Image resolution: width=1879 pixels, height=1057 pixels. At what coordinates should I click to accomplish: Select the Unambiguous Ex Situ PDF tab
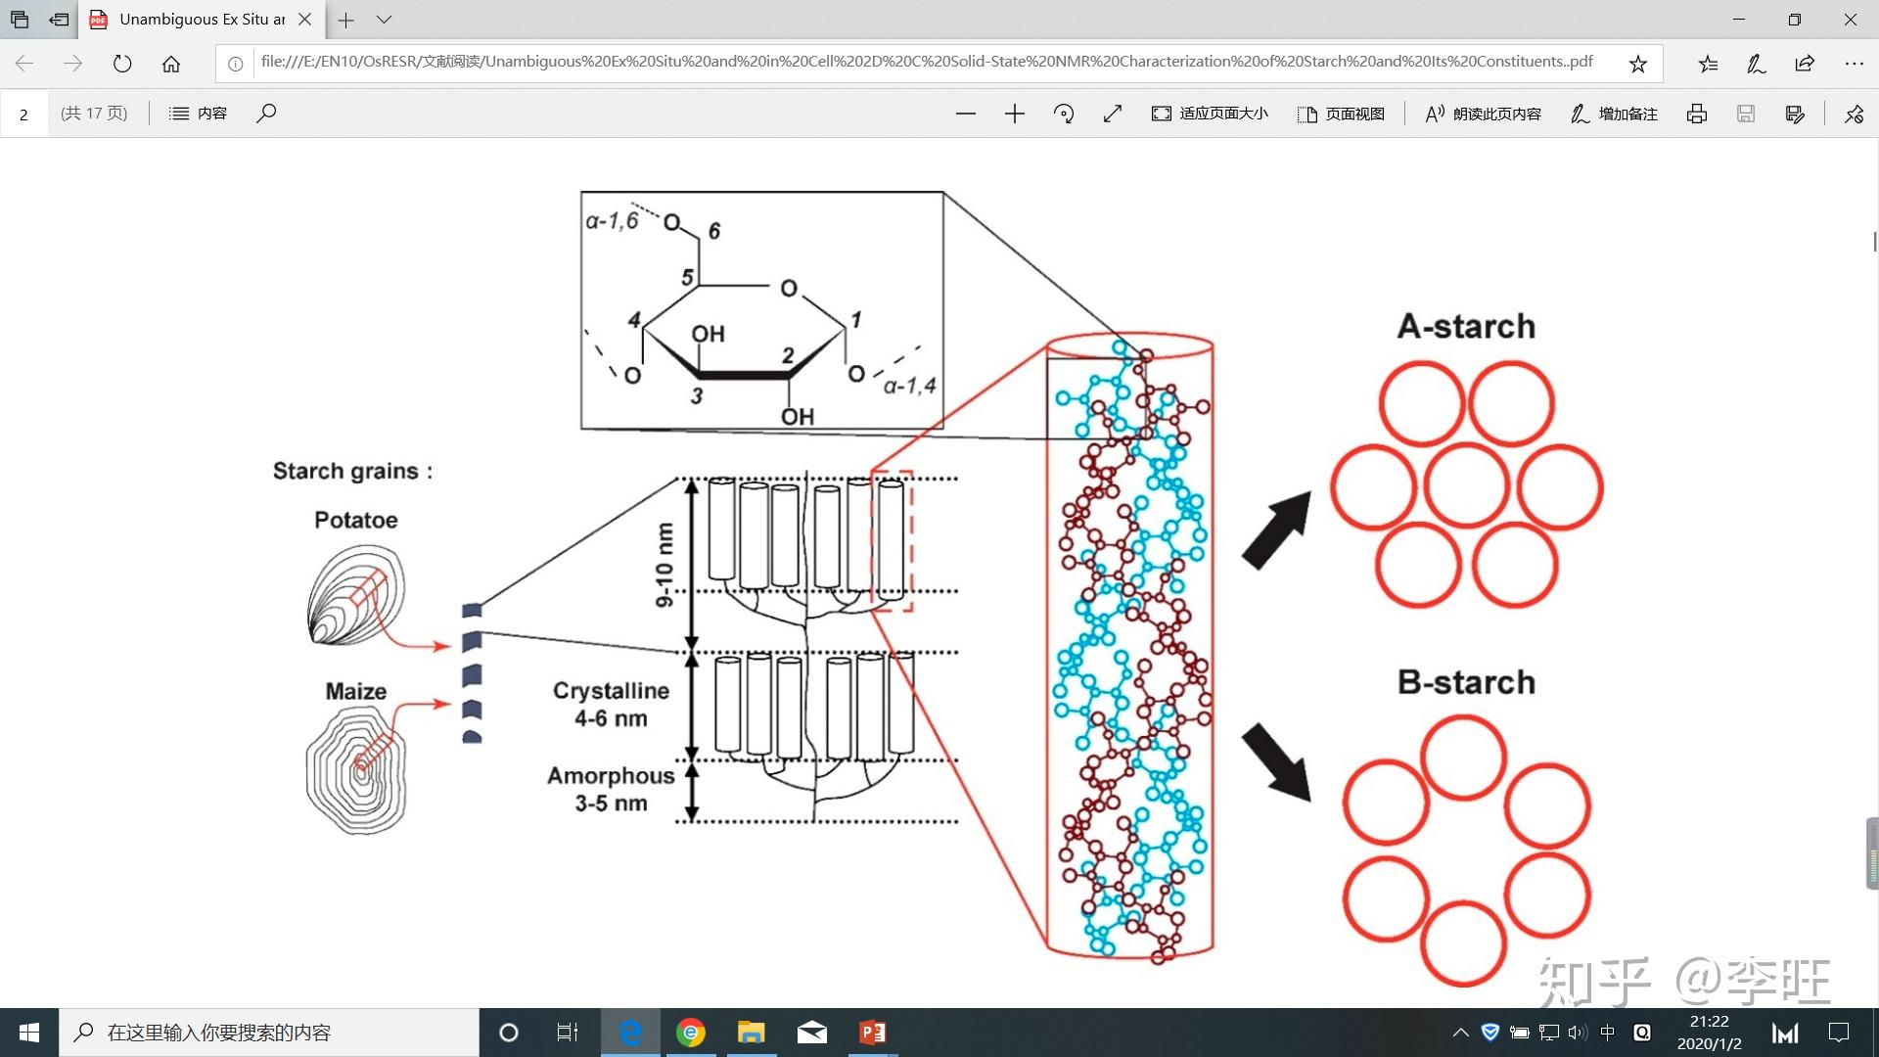(201, 20)
